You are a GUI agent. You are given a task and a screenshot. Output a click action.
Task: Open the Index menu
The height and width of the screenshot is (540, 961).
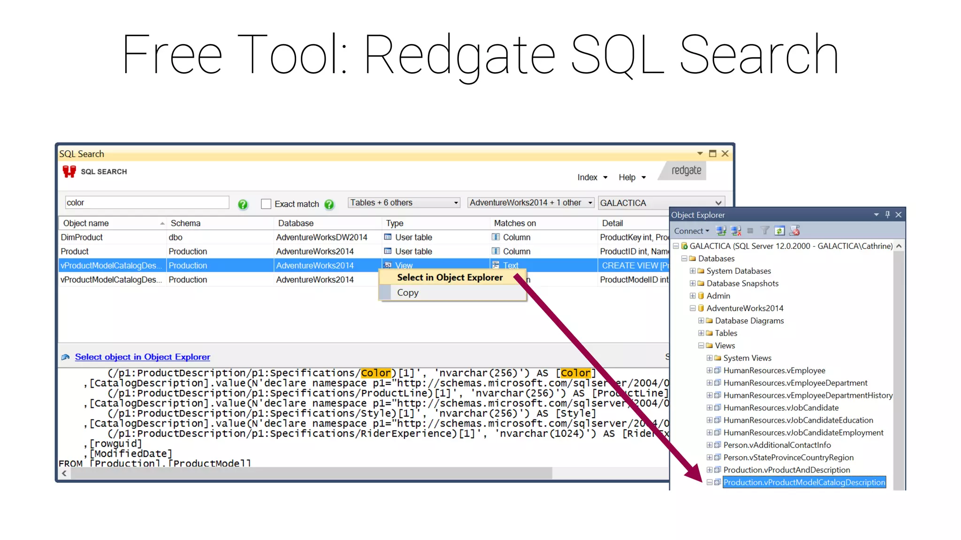(592, 177)
